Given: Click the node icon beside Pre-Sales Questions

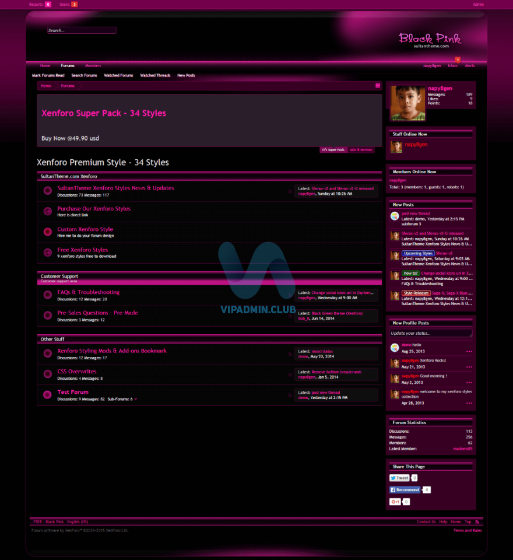Looking at the screenshot, I should point(47,316).
